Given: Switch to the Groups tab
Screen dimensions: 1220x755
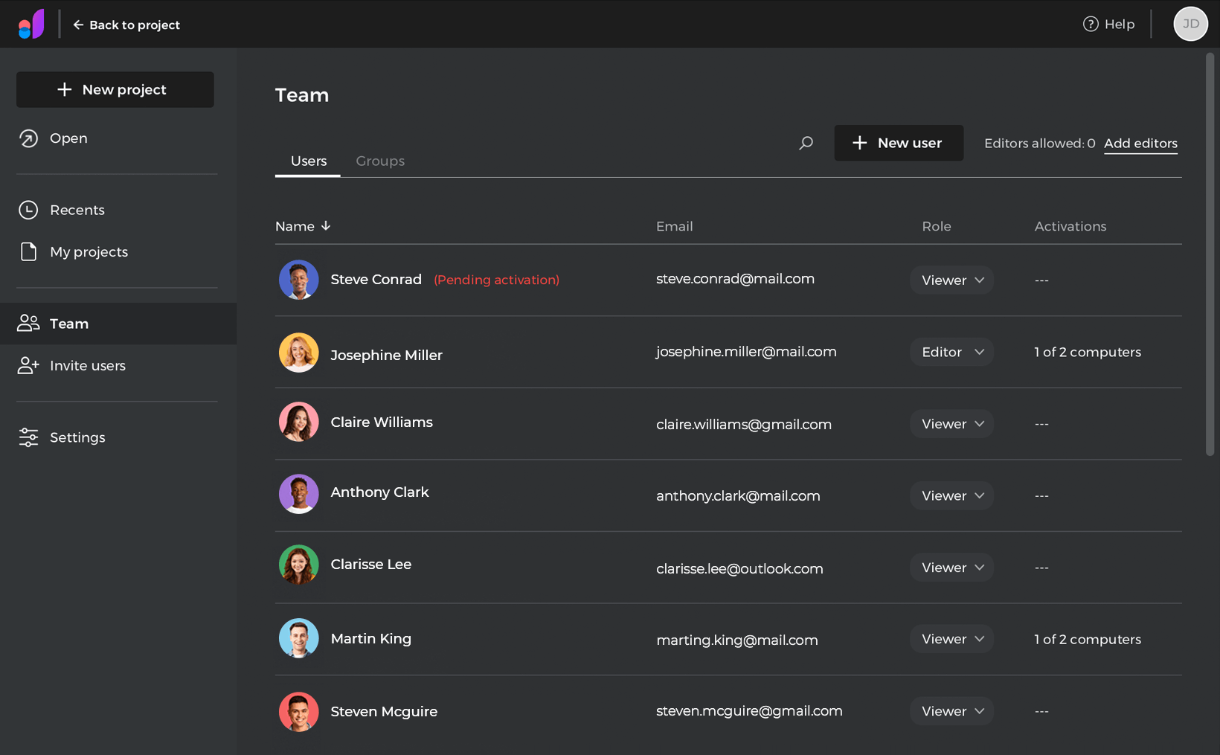Looking at the screenshot, I should click(380, 161).
